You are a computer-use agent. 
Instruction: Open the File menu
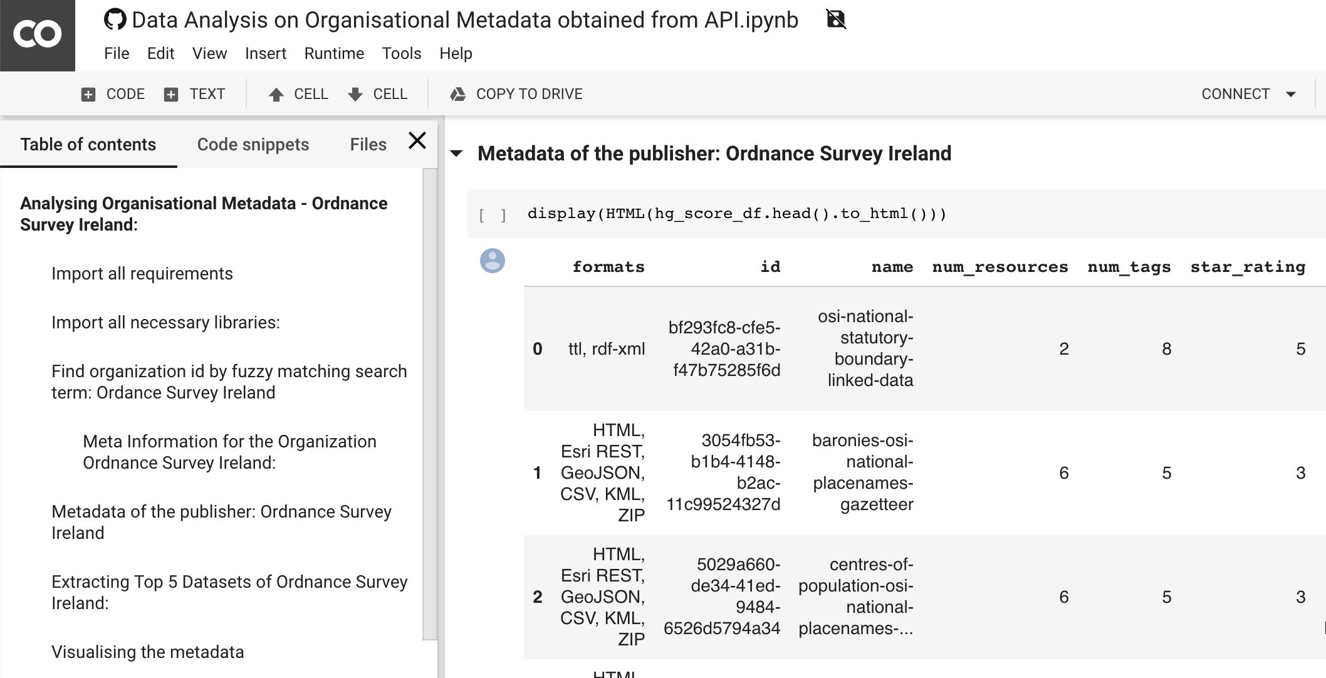coord(117,53)
